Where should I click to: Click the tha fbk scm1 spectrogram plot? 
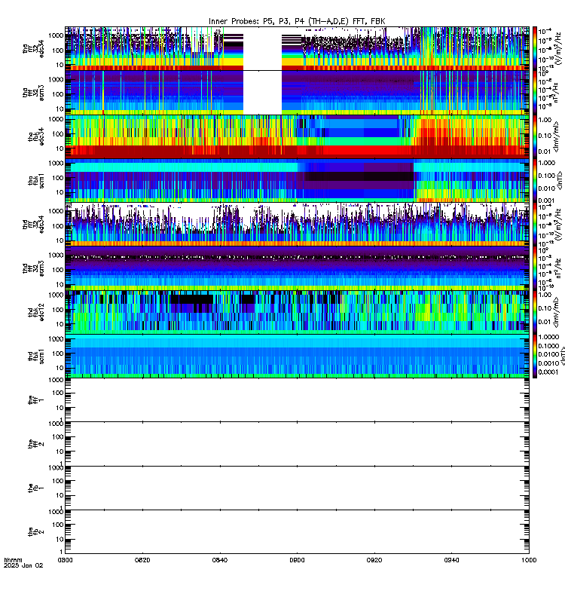click(297, 180)
